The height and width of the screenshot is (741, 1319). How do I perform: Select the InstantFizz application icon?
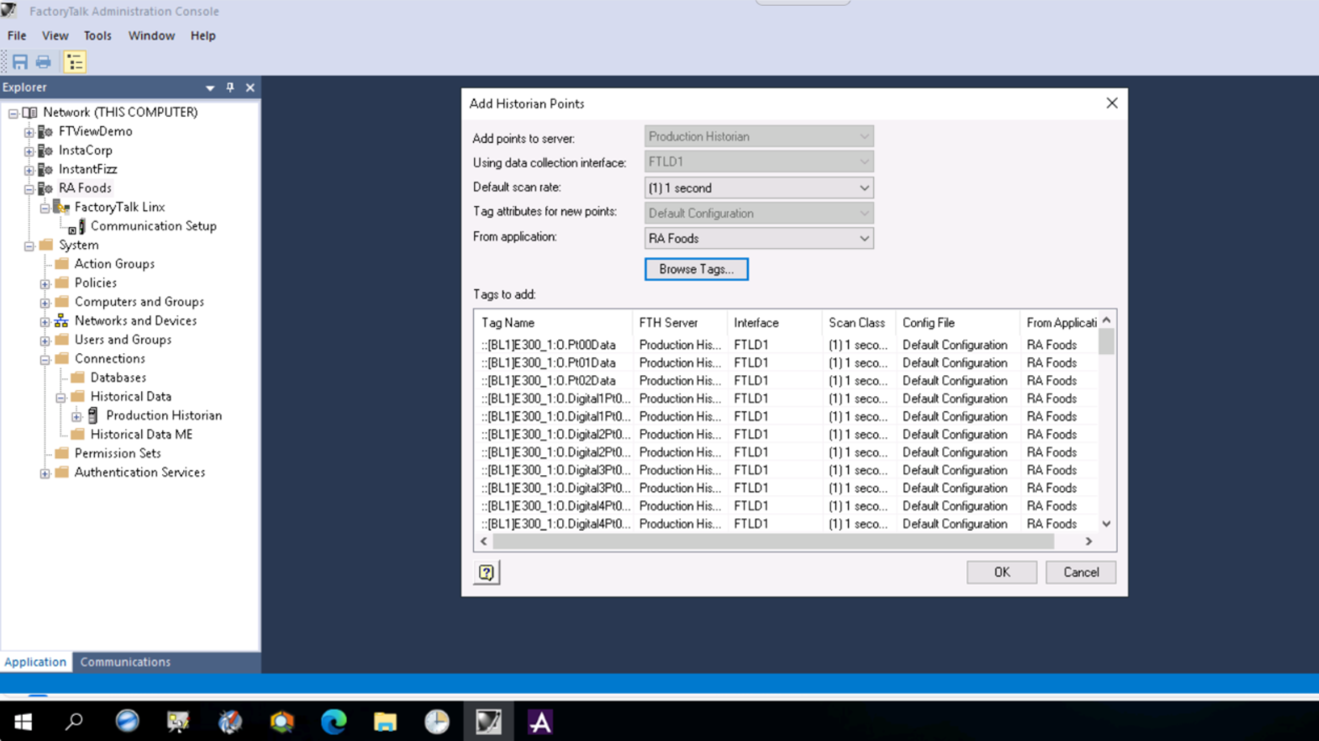click(x=46, y=170)
